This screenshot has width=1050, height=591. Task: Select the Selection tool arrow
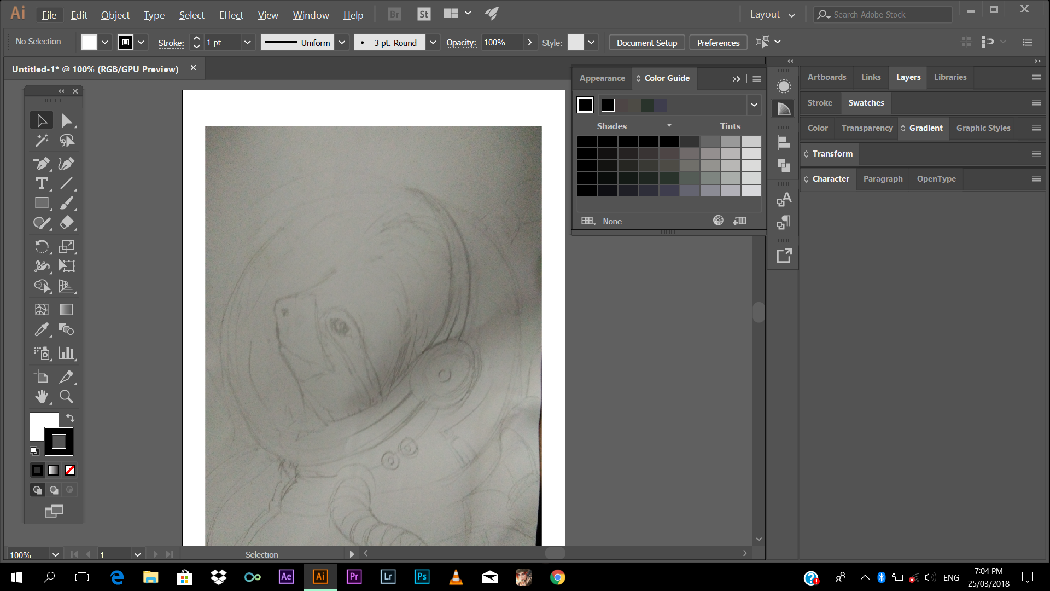(x=42, y=120)
